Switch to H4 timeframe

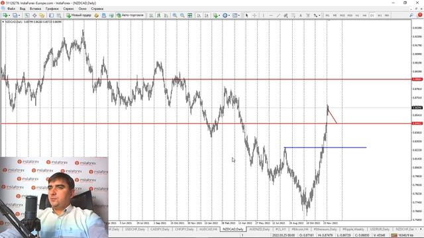coord(364,15)
